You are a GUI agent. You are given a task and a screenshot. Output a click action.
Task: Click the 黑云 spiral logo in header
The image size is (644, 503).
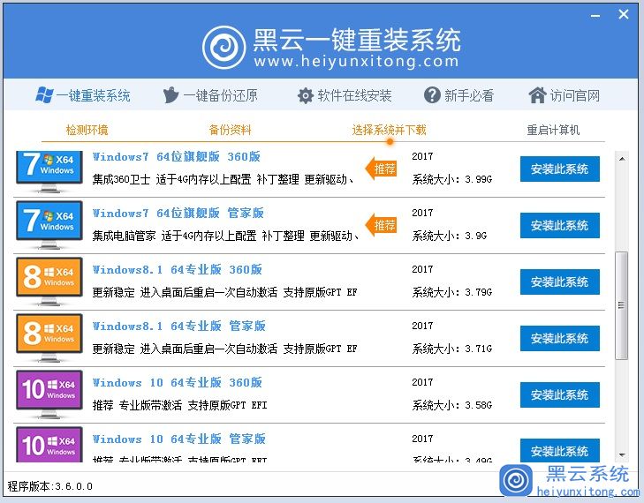(x=224, y=48)
